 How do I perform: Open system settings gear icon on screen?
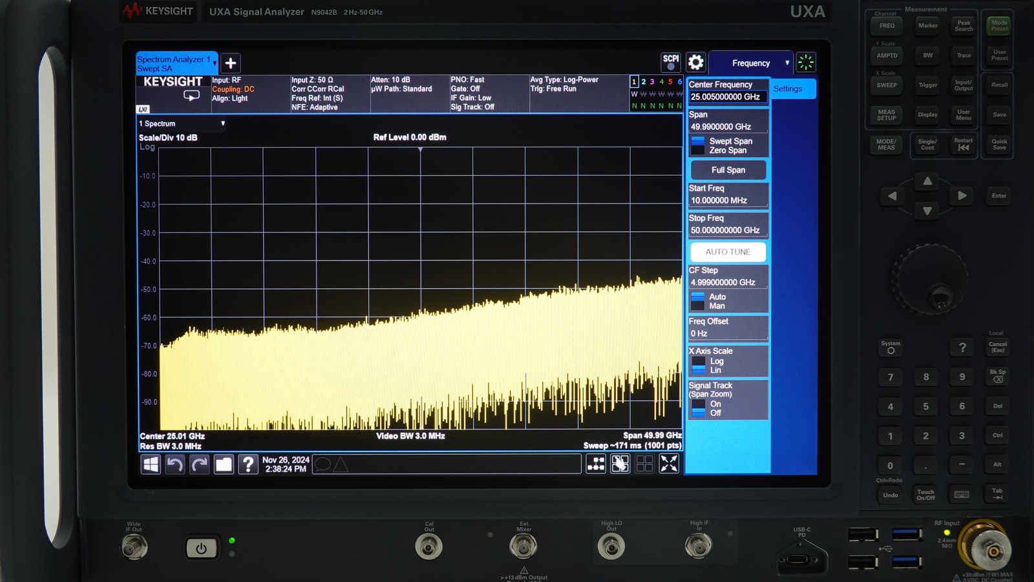click(695, 63)
